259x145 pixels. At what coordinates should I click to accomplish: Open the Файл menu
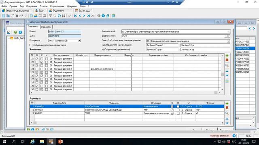[4, 6]
